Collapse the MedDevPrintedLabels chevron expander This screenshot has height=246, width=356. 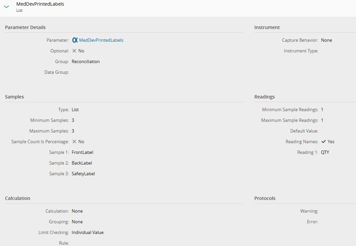pos(6,7)
